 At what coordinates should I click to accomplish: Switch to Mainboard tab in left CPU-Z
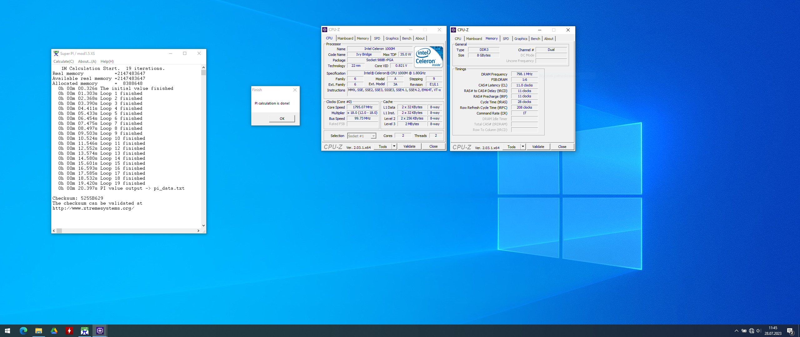pyautogui.click(x=345, y=38)
